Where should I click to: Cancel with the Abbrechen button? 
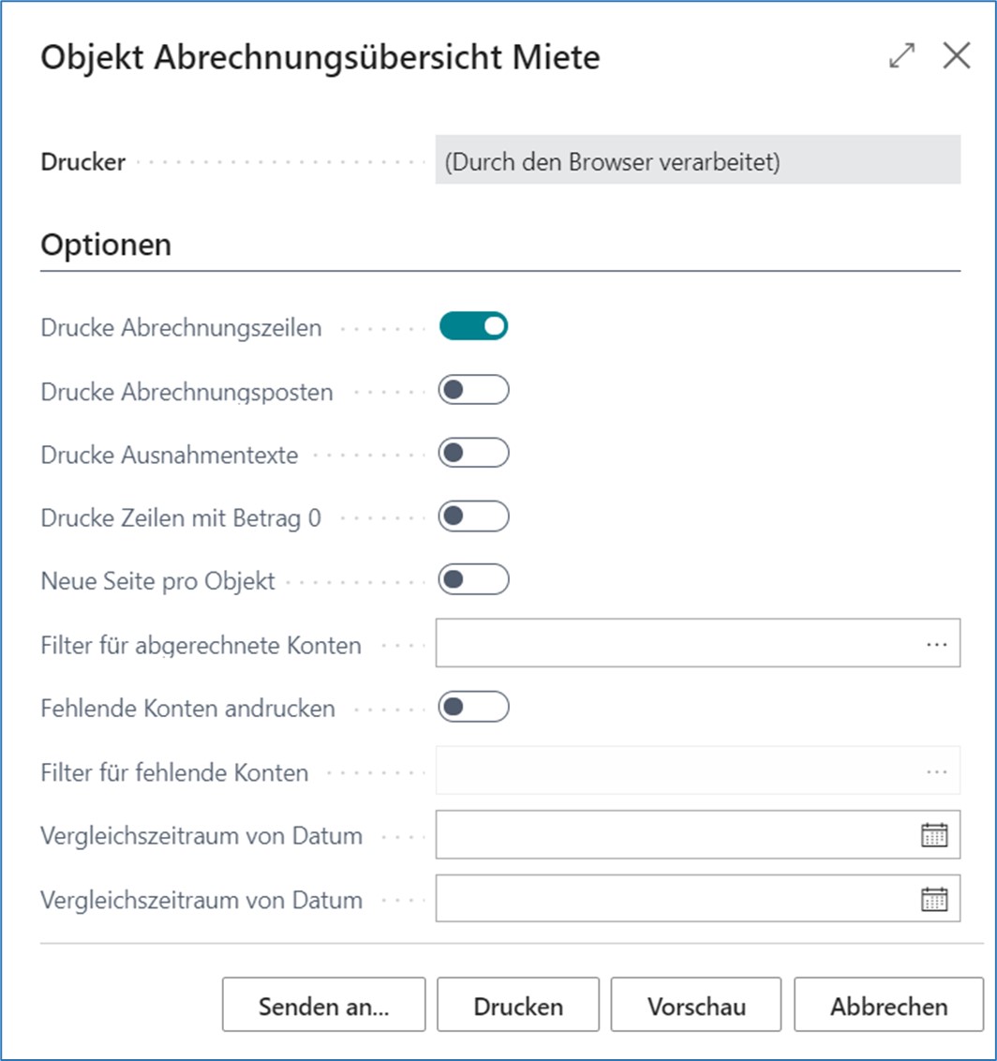coord(888,1006)
